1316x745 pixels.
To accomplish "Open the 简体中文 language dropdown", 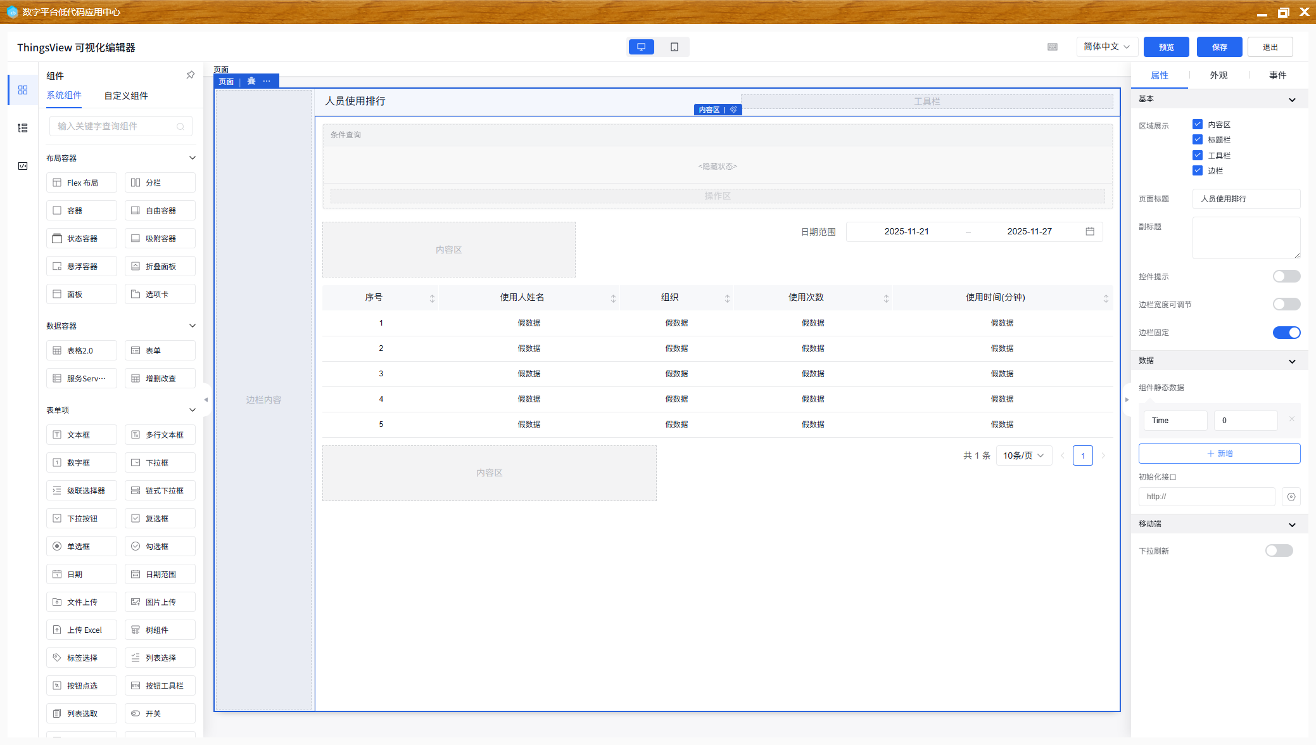I will (1106, 47).
